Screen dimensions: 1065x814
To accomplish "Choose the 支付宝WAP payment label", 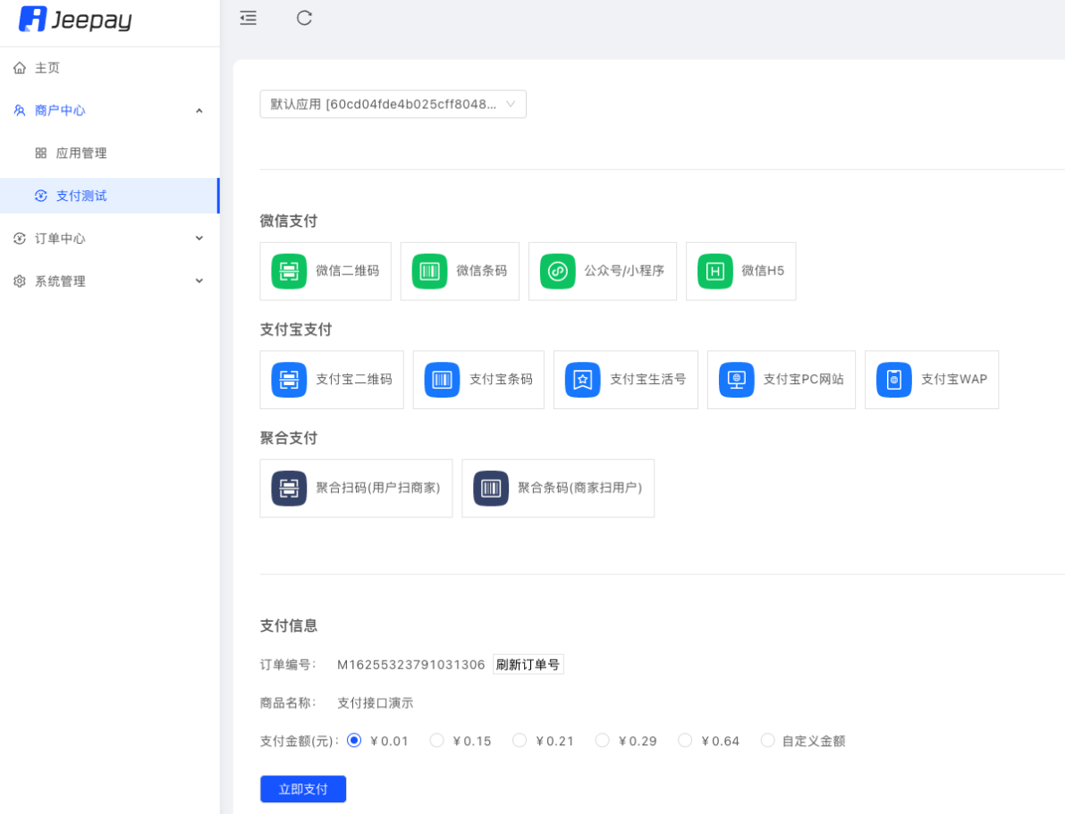I will click(x=953, y=380).
